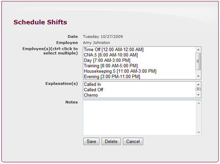
Task: Select the Chemo explanation
Action: coord(91,95)
